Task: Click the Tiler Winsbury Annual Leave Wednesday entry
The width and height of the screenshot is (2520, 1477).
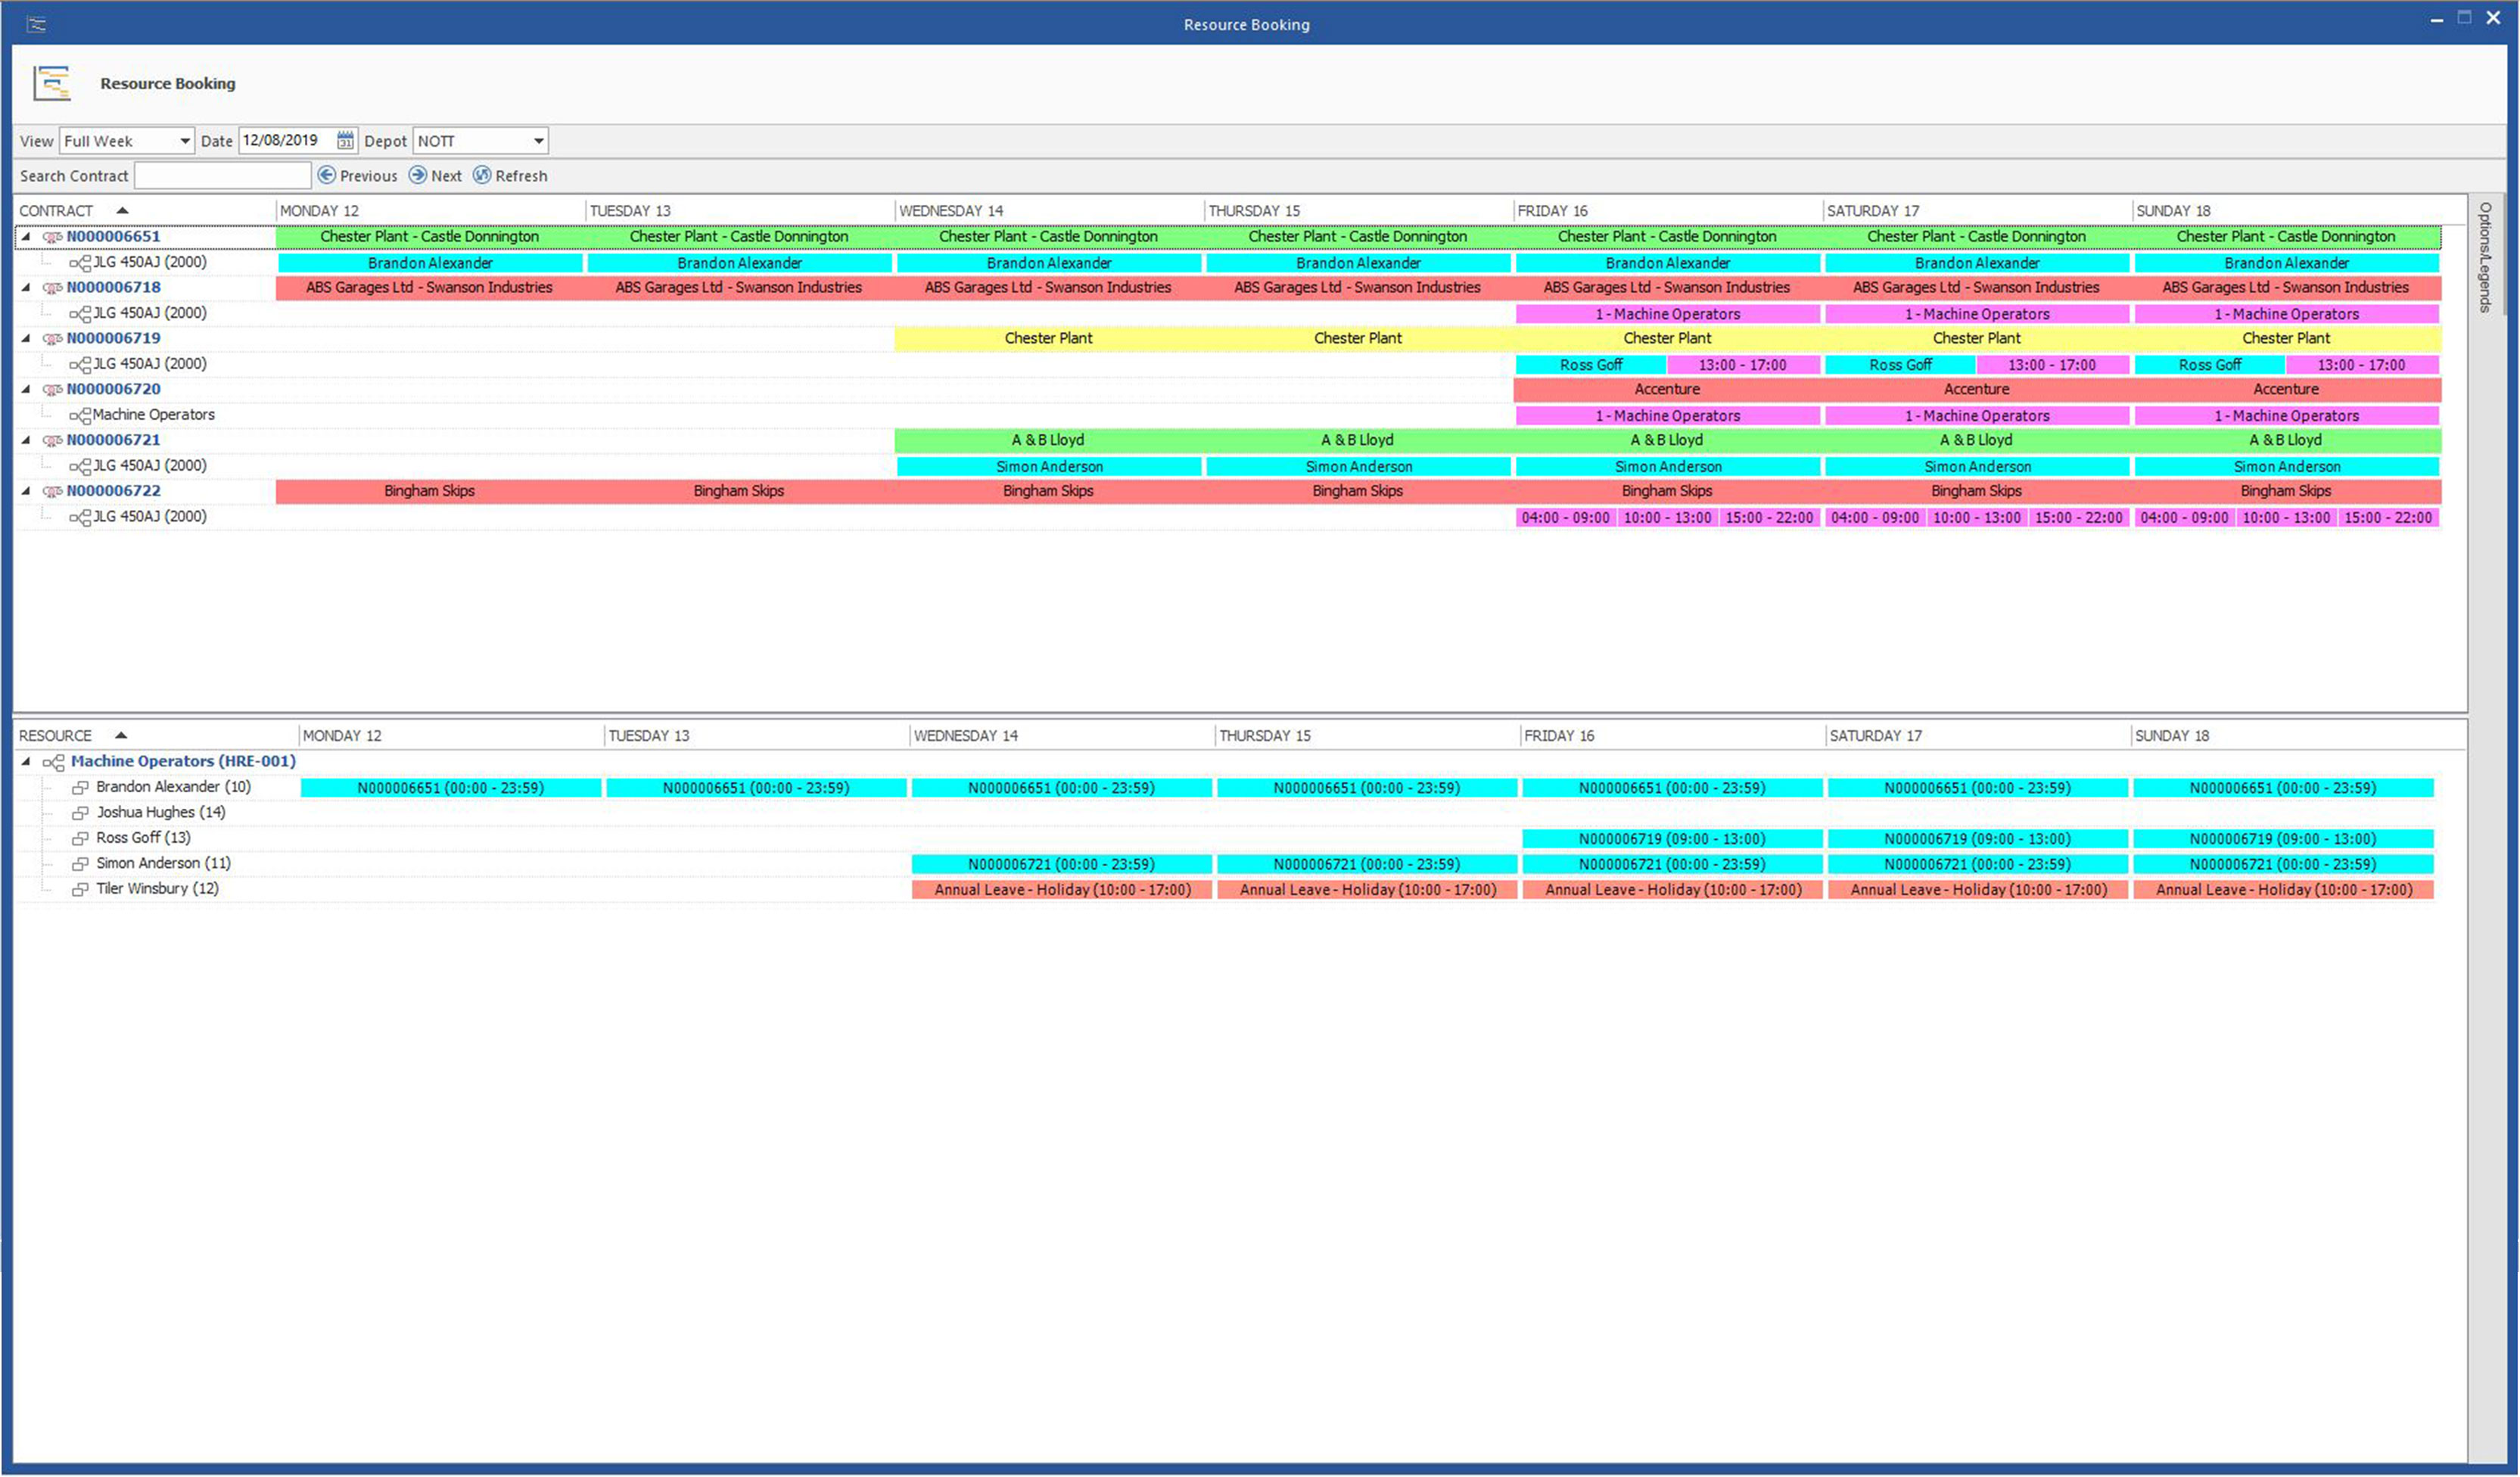Action: (x=1057, y=890)
